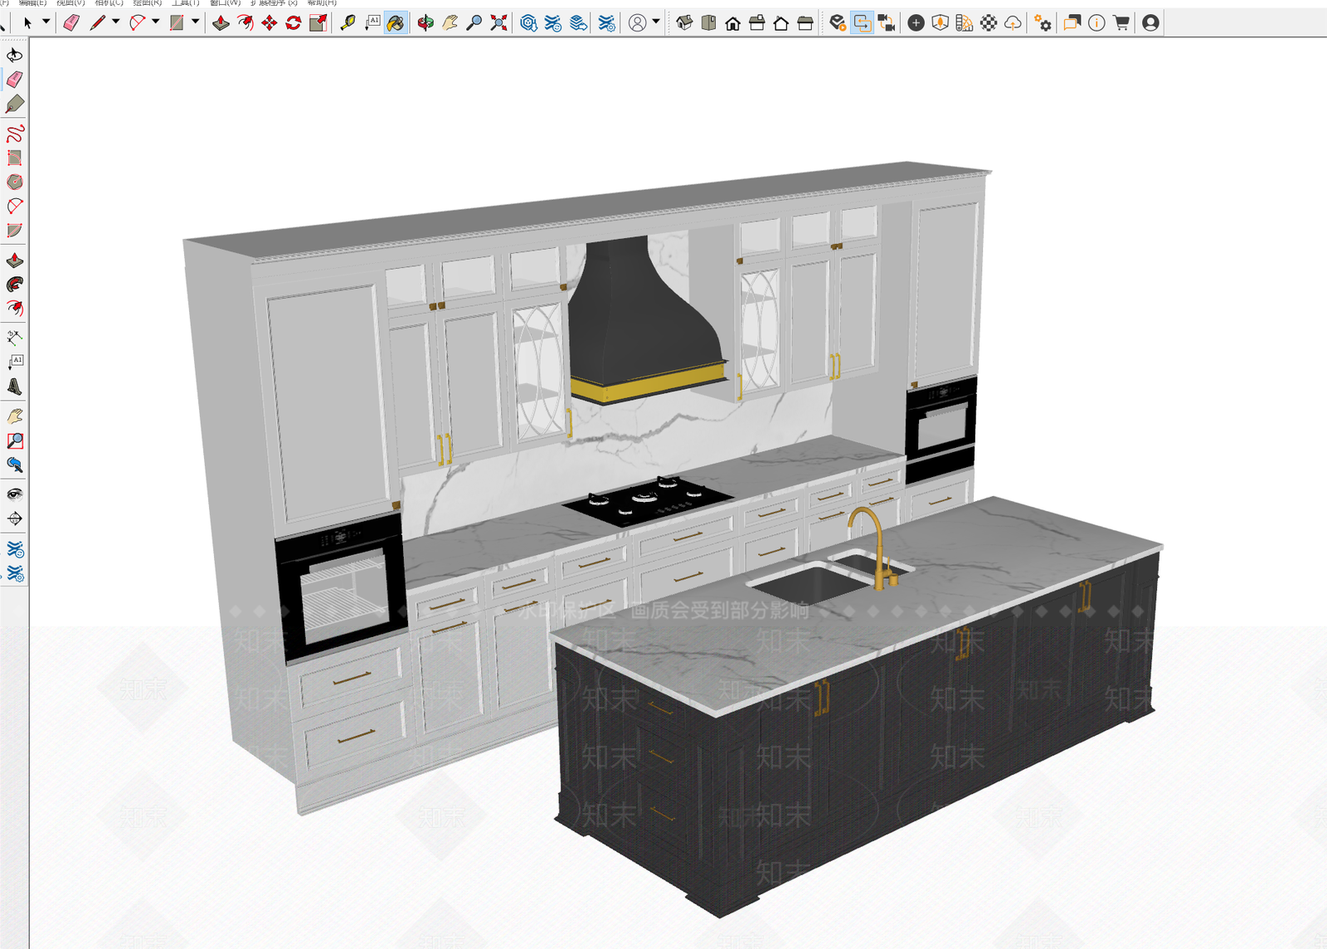
Task: Select the Lasso Select tool
Action: click(15, 55)
